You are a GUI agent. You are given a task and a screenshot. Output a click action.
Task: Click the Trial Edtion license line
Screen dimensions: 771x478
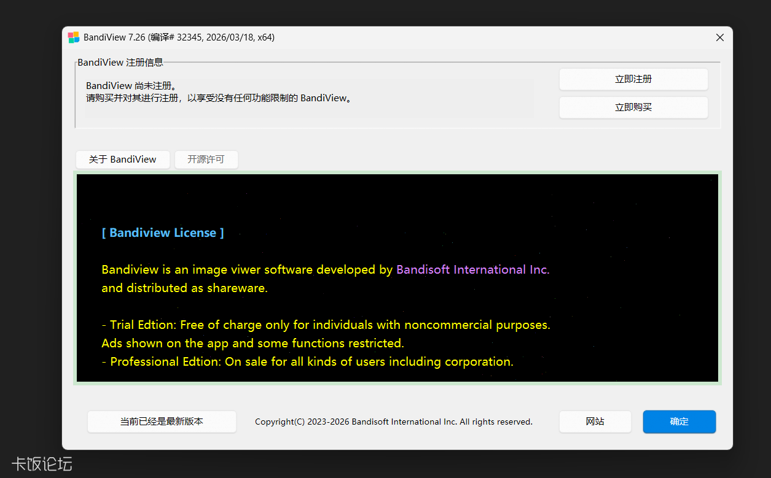pyautogui.click(x=326, y=325)
